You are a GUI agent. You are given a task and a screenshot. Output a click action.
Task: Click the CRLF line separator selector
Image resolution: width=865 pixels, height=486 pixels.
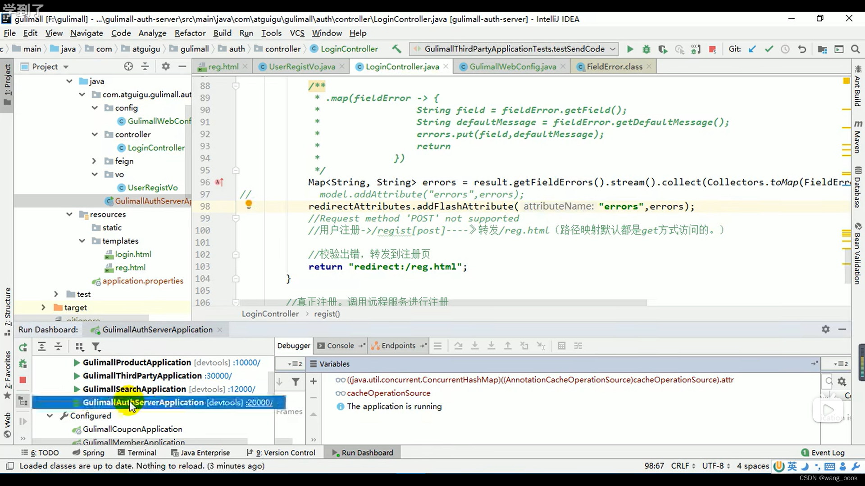click(683, 466)
